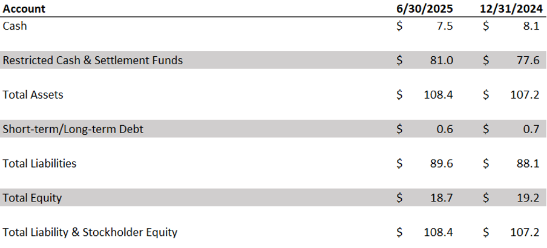
Task: Click the Cash row label
Action: click(15, 26)
